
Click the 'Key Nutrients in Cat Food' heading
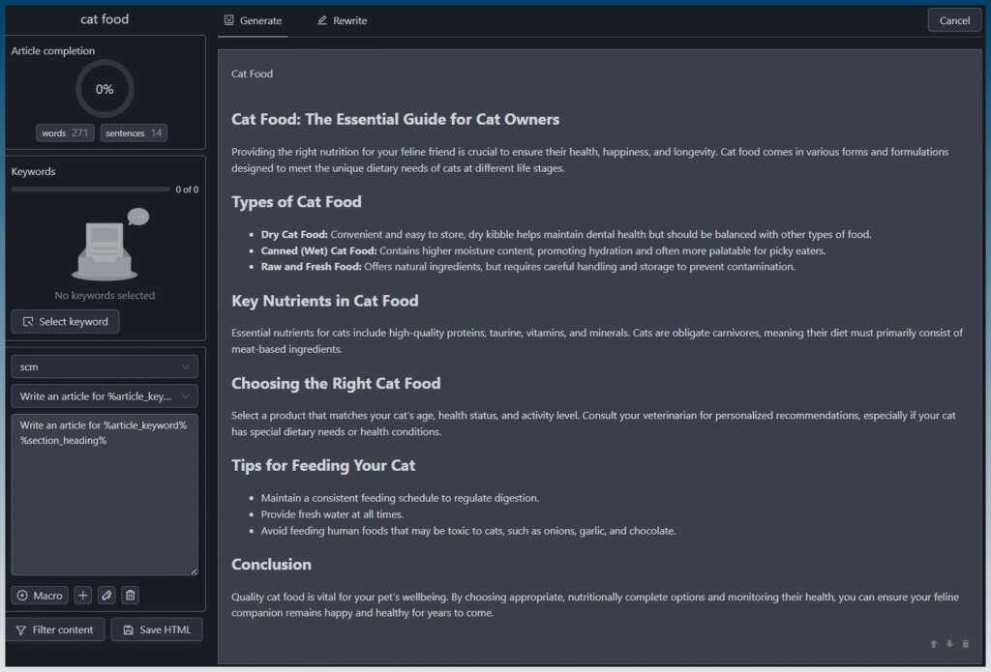pyautogui.click(x=325, y=301)
